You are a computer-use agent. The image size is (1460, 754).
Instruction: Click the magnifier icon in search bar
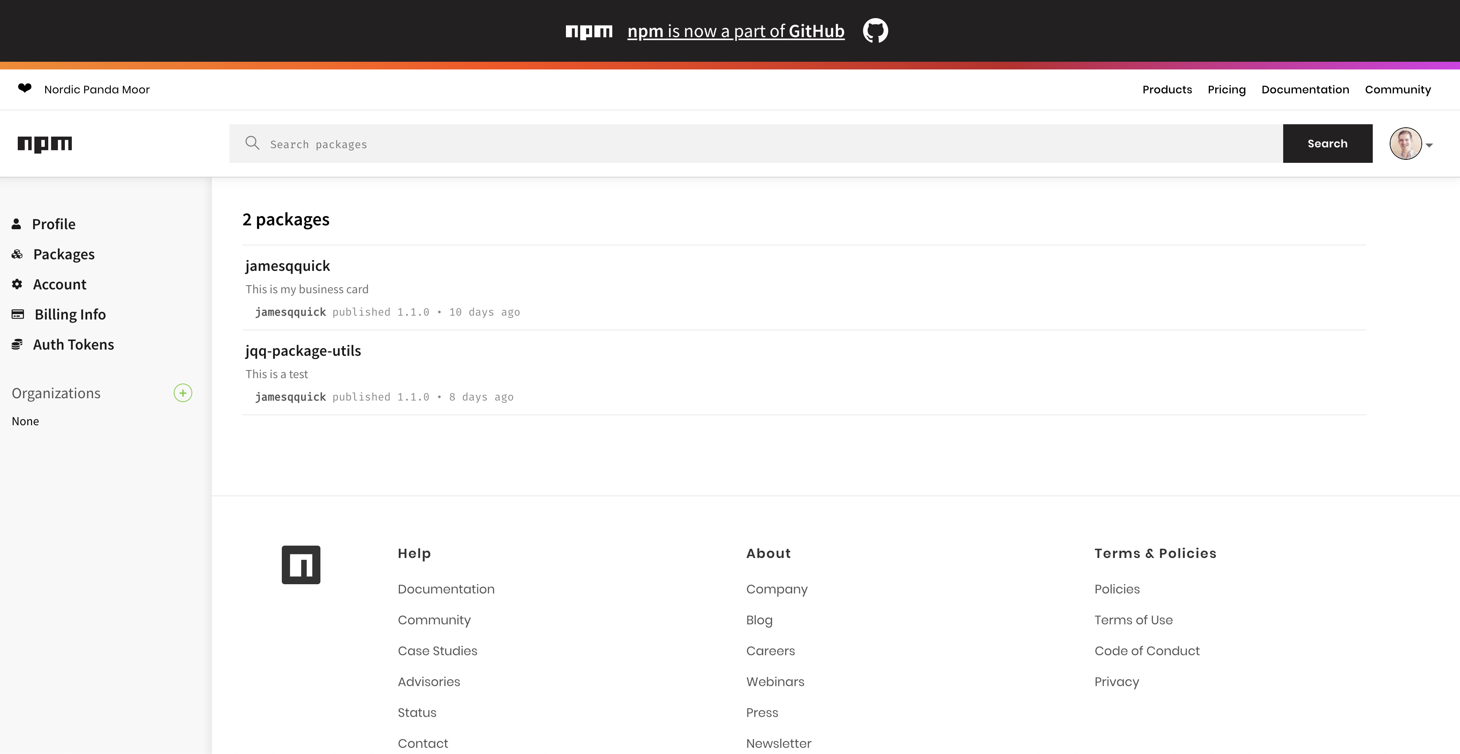point(252,143)
